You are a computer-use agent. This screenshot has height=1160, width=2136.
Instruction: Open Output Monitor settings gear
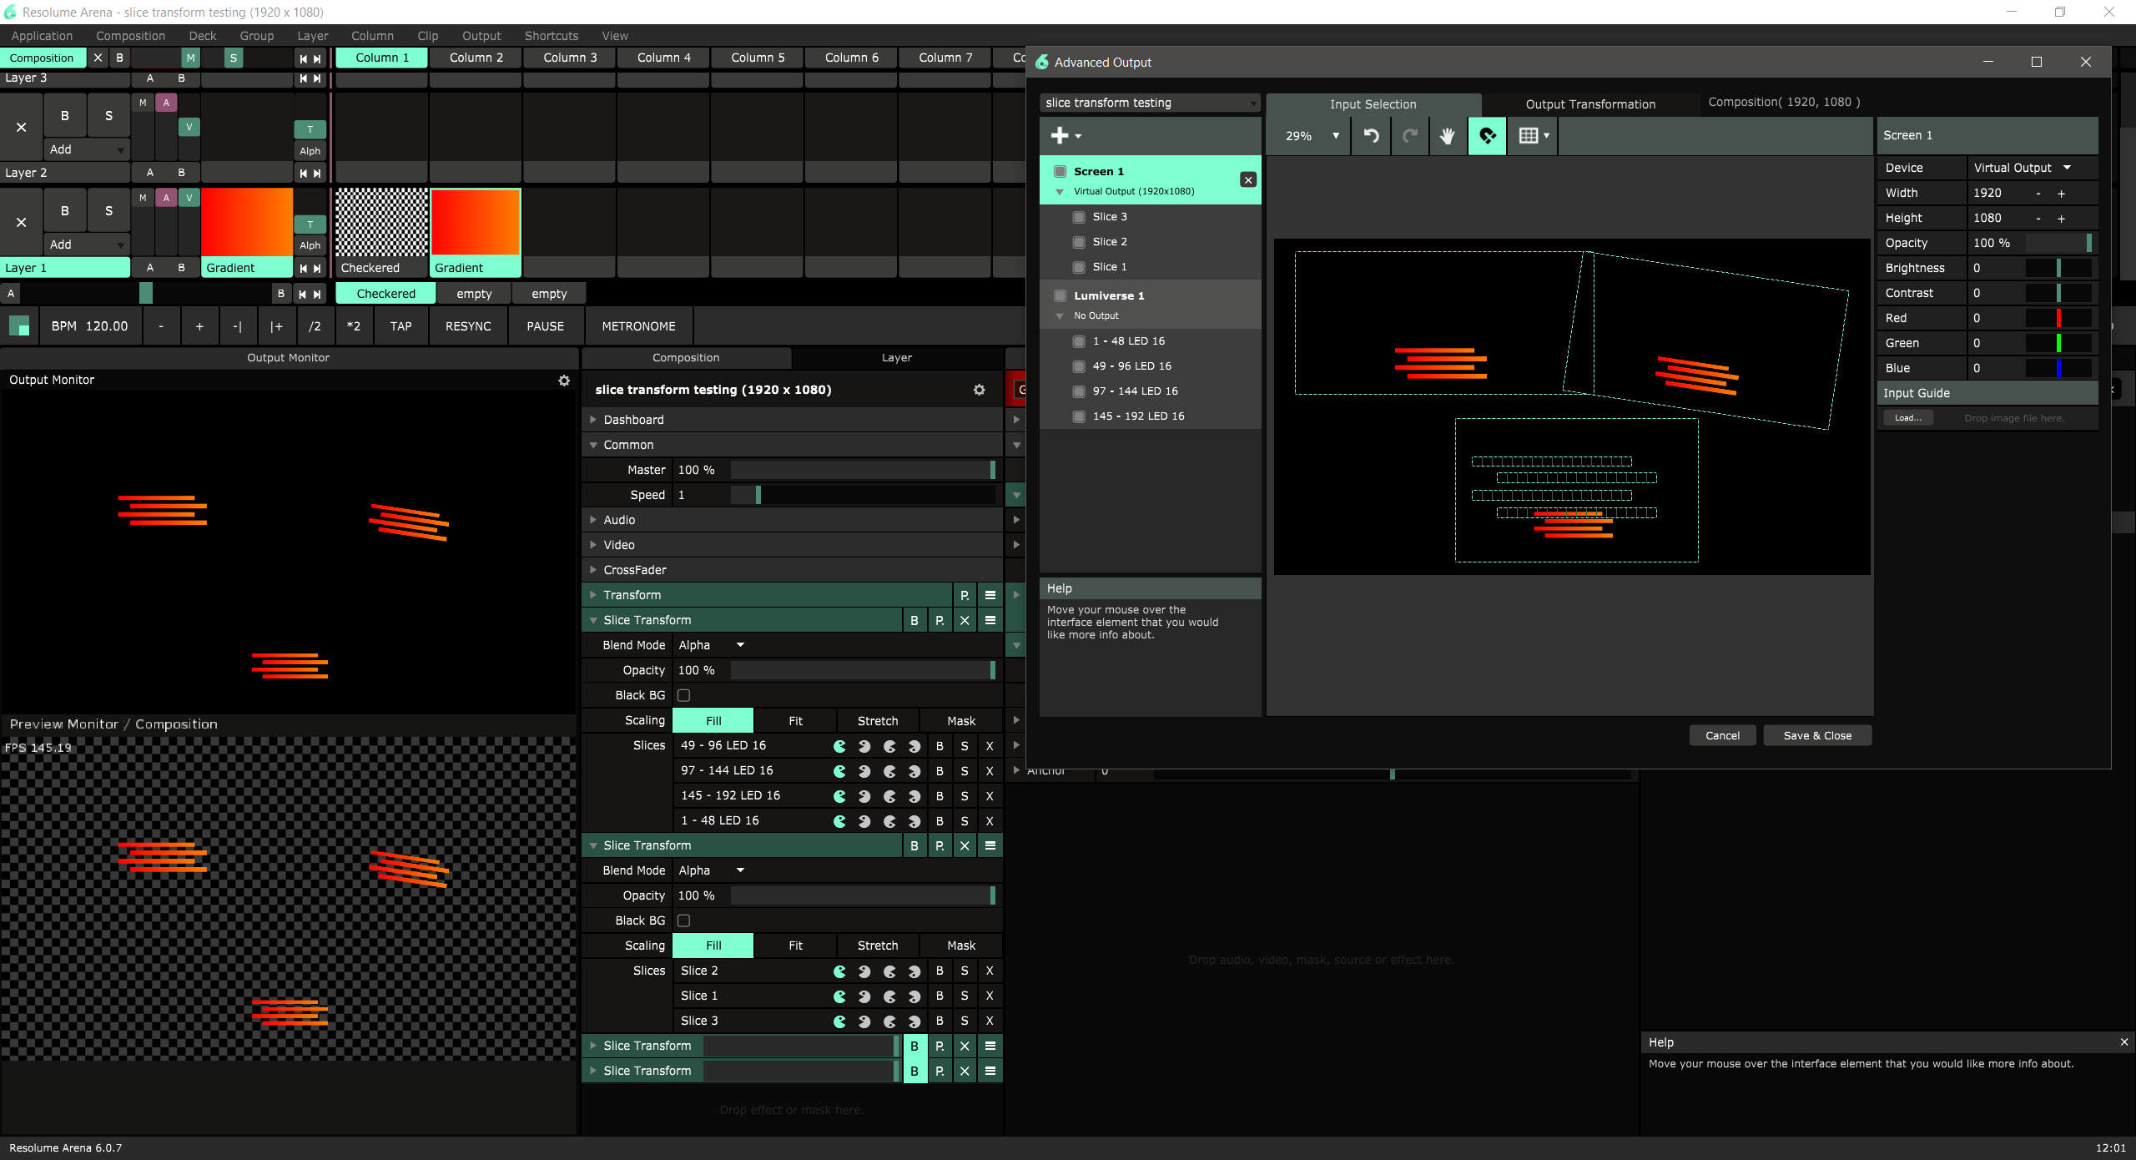tap(564, 381)
